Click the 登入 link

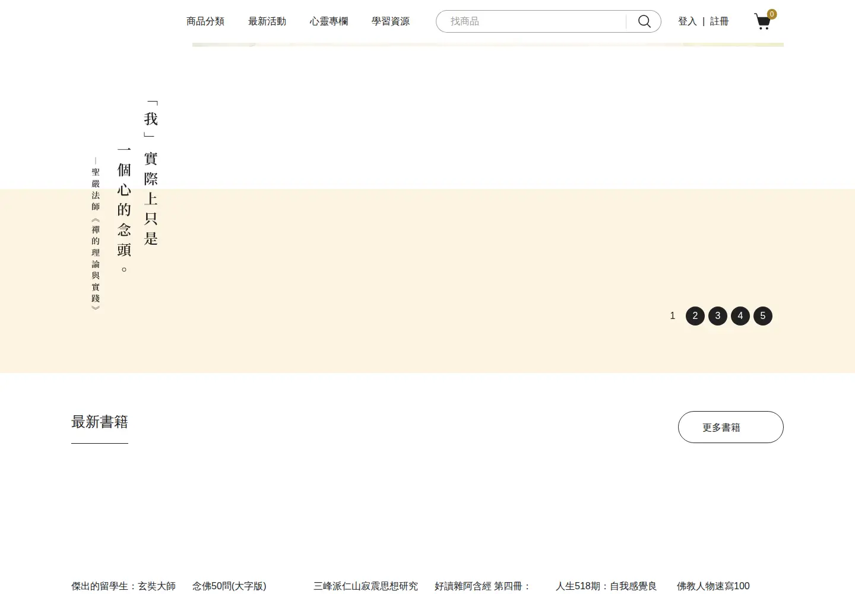[688, 21]
